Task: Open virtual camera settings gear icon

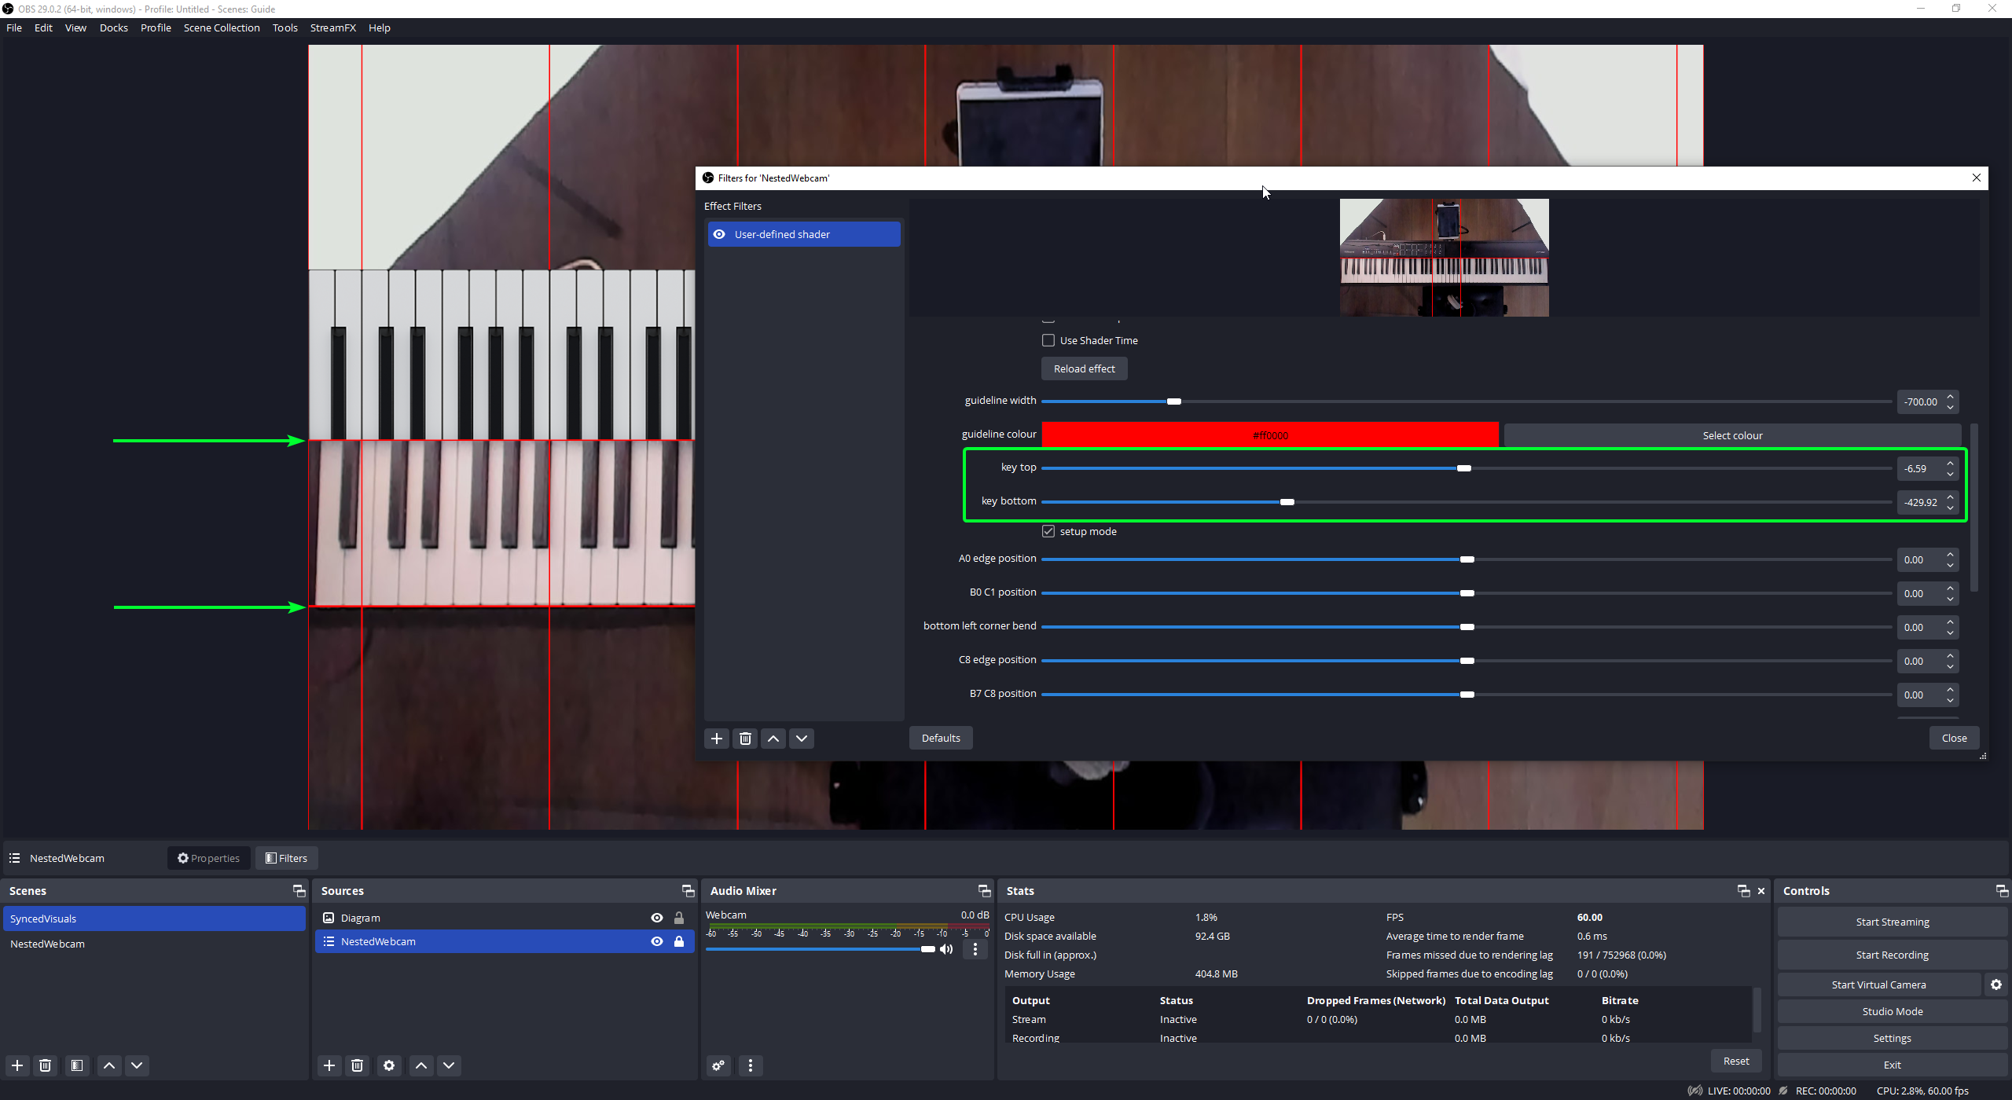Action: [x=1996, y=984]
